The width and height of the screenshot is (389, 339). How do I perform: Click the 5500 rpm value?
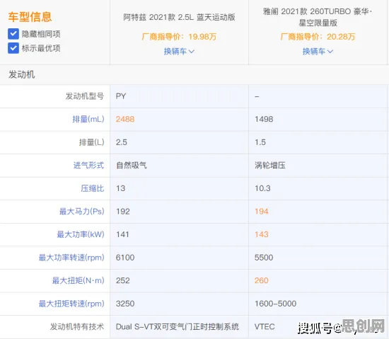coord(264,258)
